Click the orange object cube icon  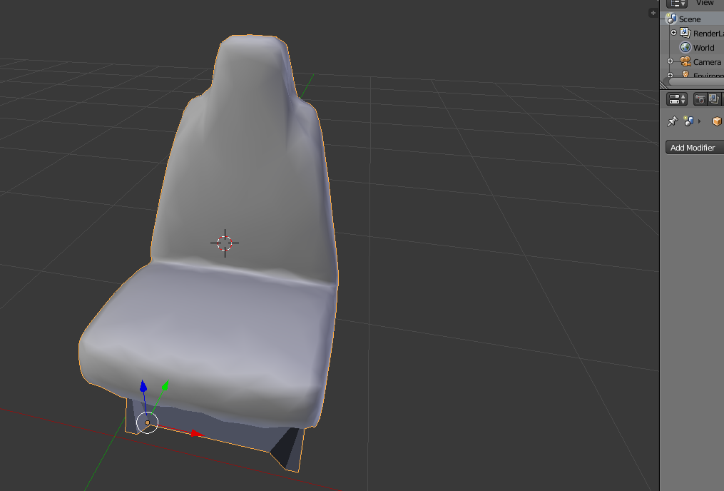pos(717,121)
